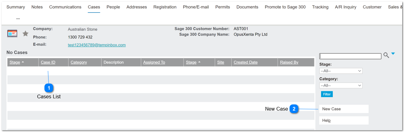
Task: Open the Registration tab
Action: [x=165, y=7]
